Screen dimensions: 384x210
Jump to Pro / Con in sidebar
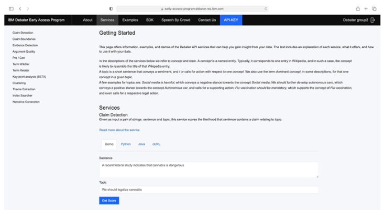pos(19,58)
